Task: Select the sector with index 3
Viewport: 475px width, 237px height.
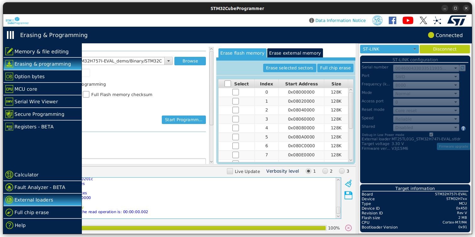Action: pos(235,119)
